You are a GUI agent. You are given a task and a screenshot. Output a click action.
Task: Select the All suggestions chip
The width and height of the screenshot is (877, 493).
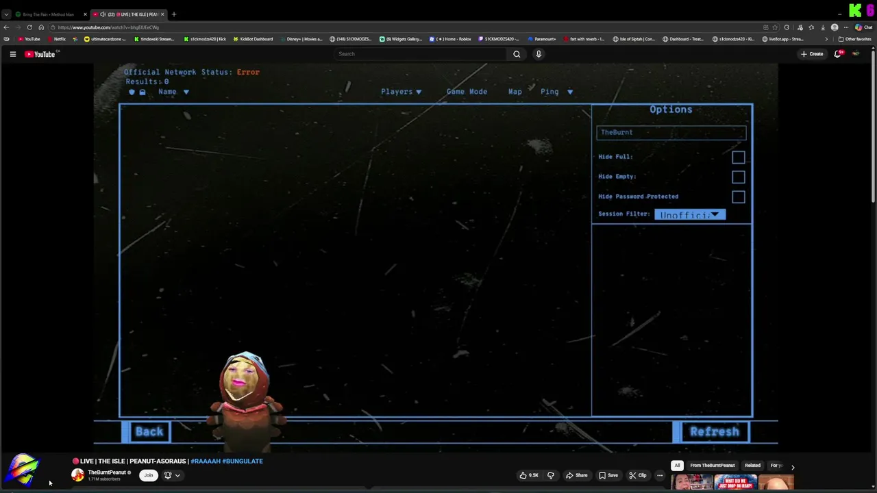coord(677,466)
